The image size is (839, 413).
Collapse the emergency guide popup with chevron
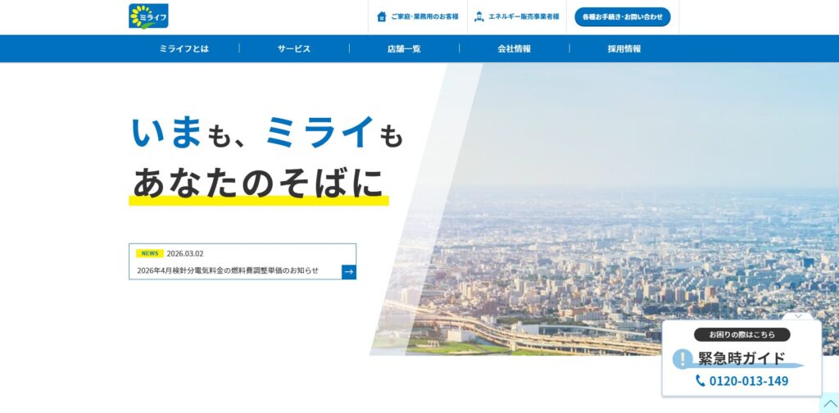[798, 315]
